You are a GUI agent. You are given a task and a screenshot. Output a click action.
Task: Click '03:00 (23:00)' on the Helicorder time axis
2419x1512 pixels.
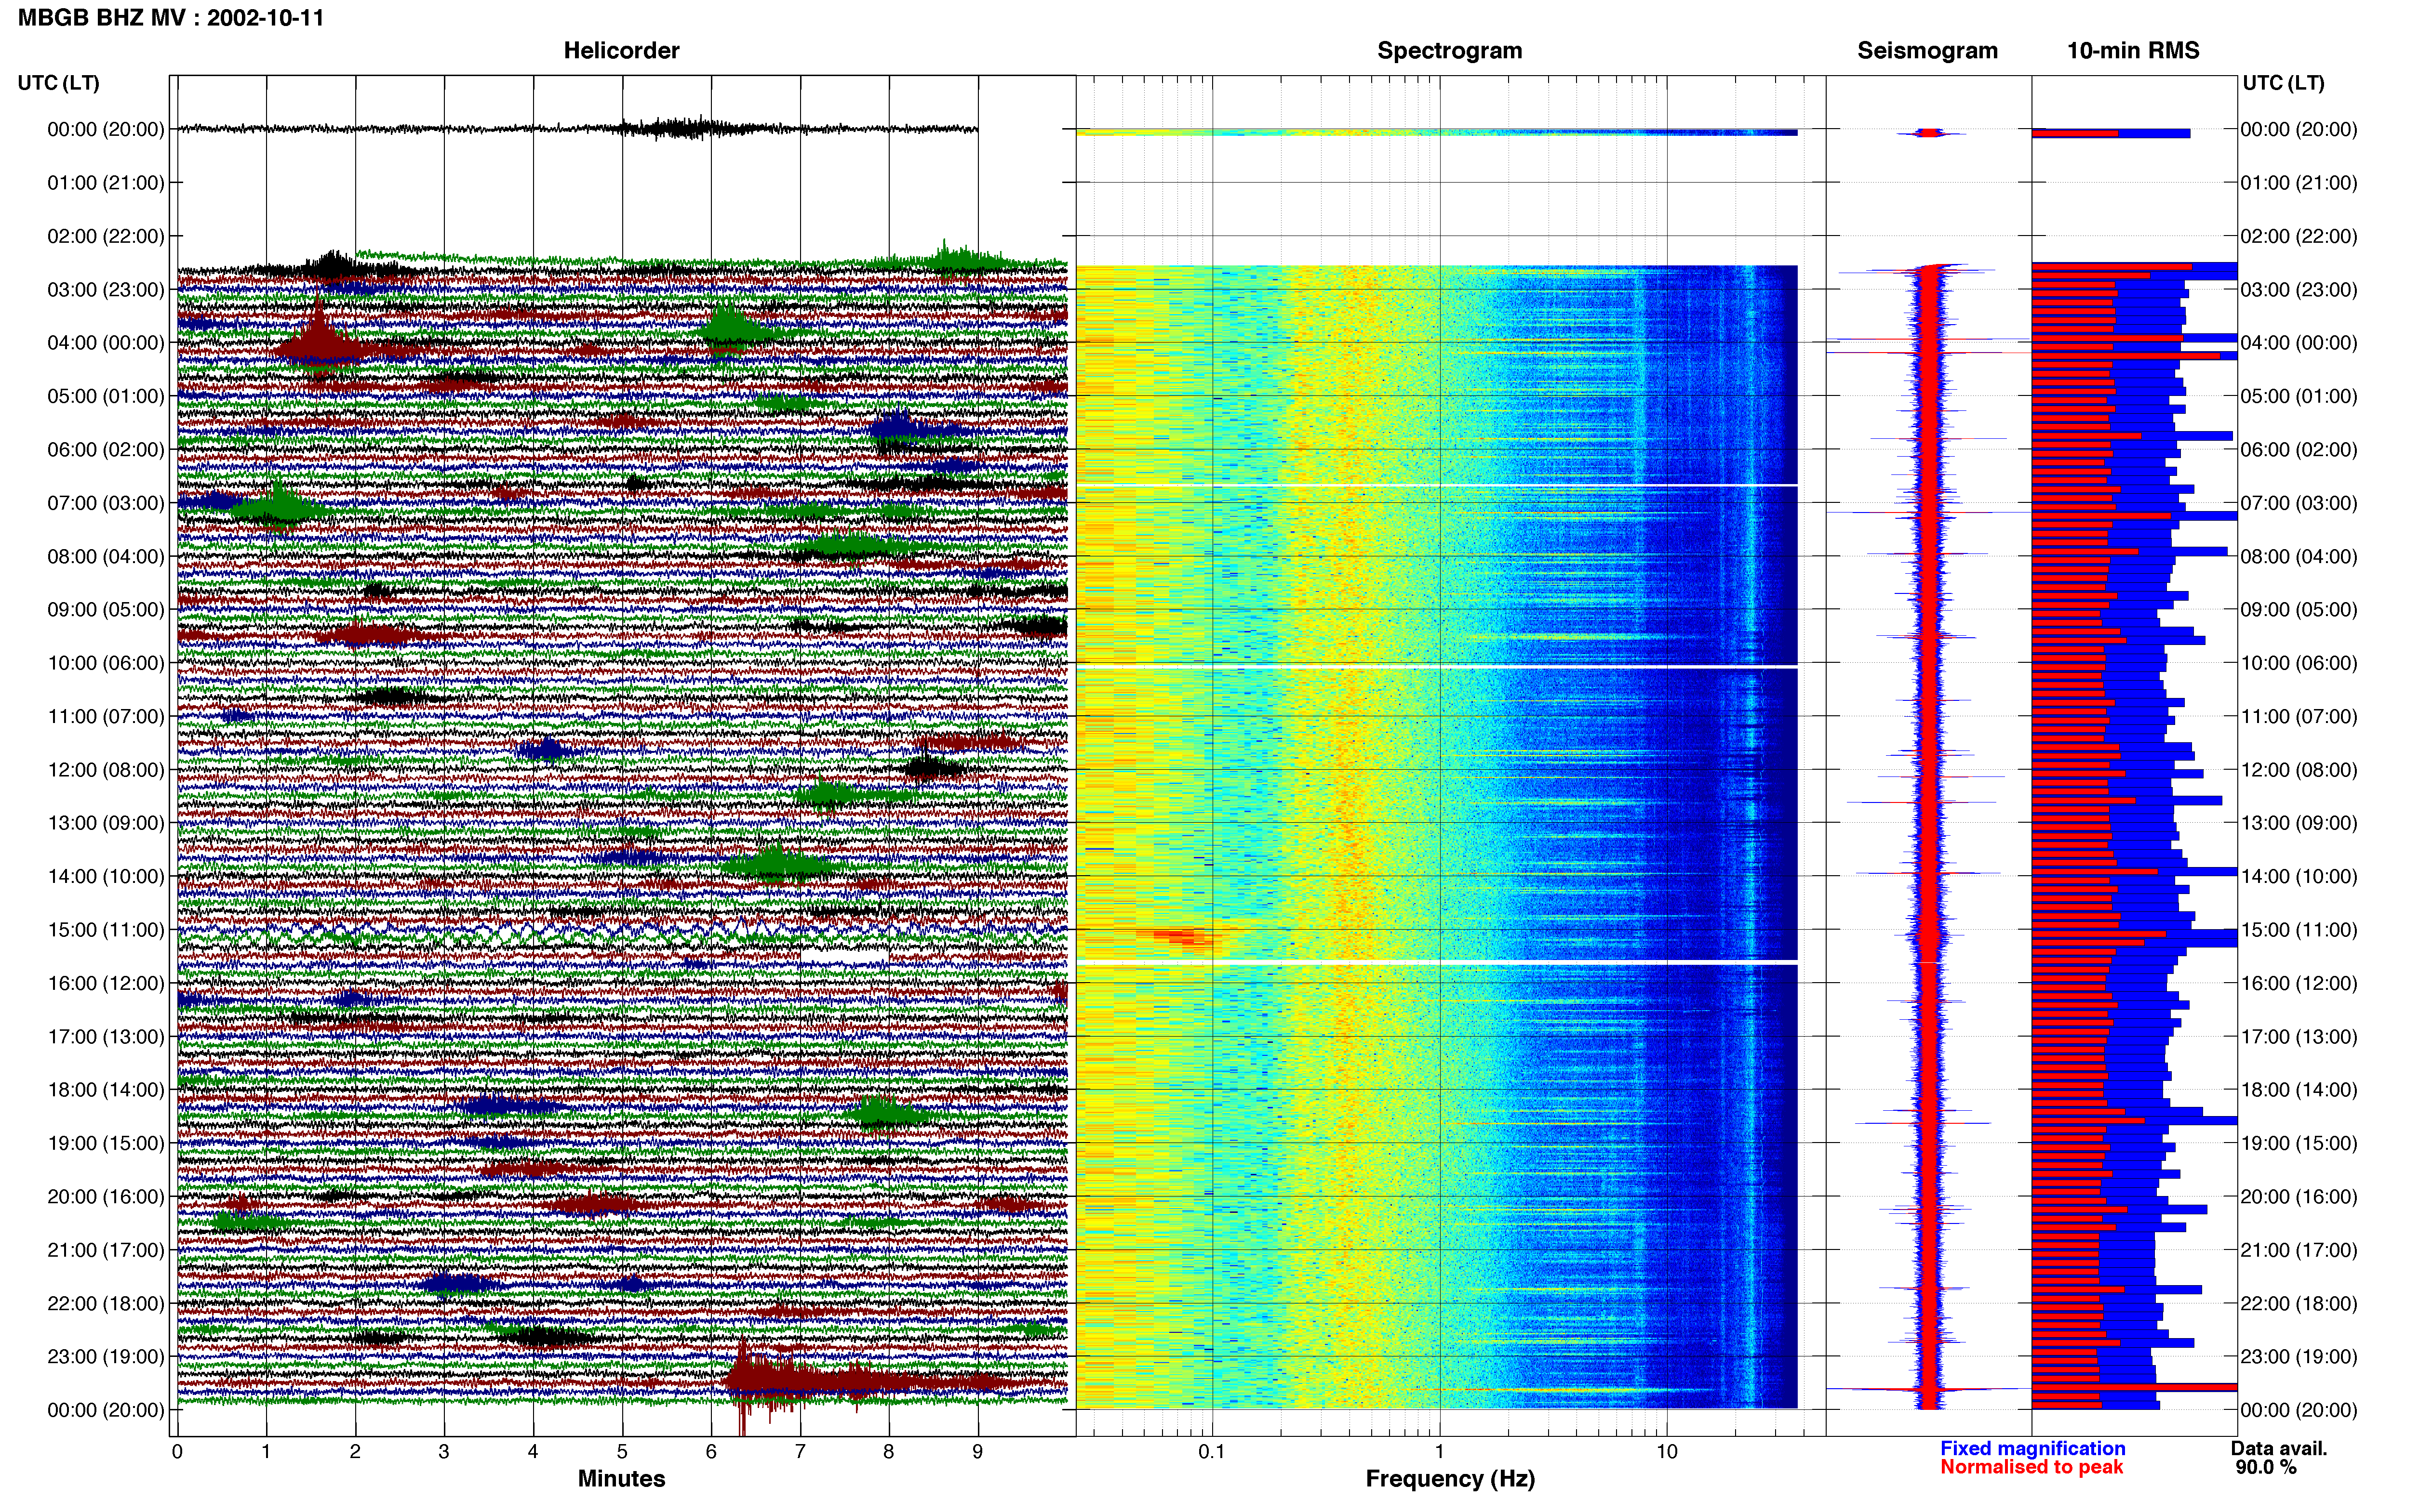point(106,289)
